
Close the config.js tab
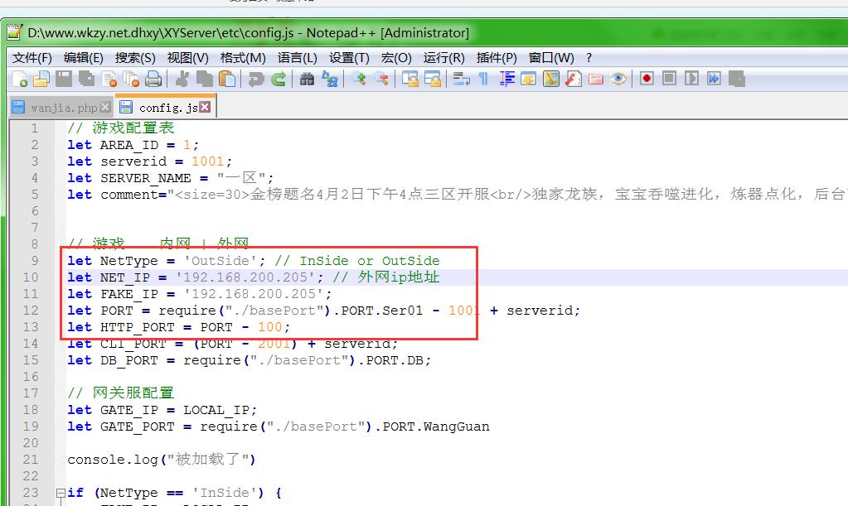click(x=205, y=107)
